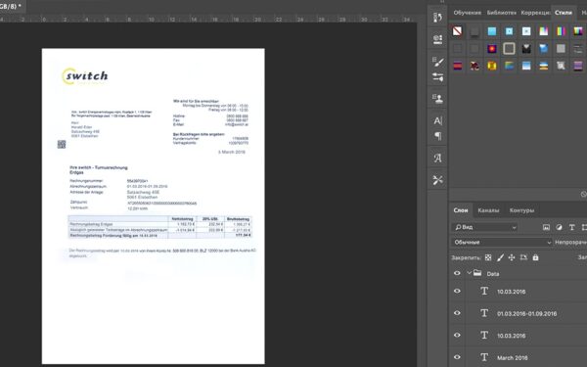This screenshot has width=587, height=367.
Task: Collapse the Data group chevron
Action: 469,273
